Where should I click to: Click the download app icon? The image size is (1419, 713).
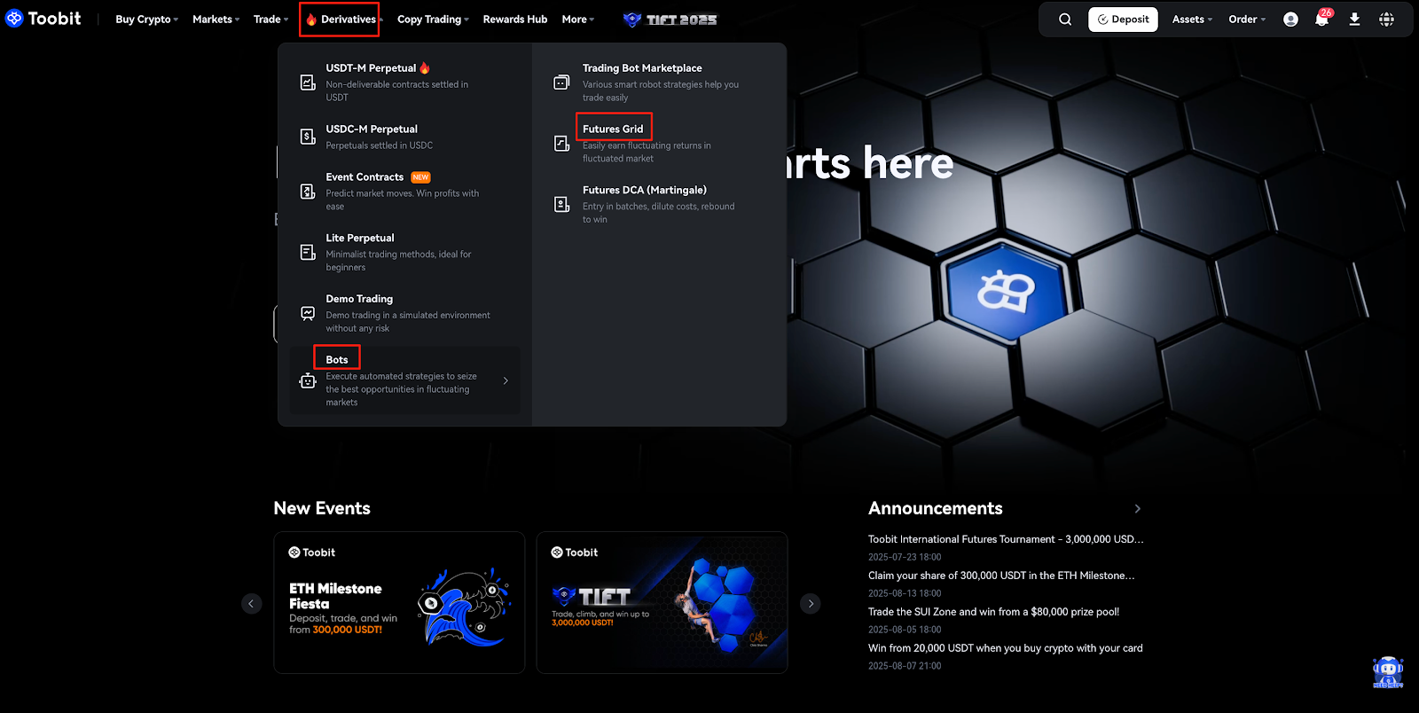(1354, 20)
